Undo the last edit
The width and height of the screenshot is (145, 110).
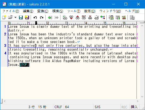pyautogui.click(x=35, y=17)
